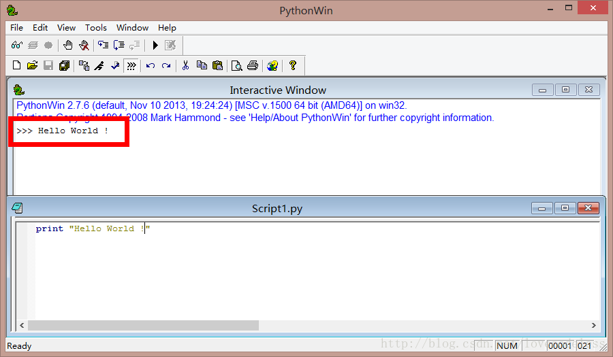The height and width of the screenshot is (357, 613).
Task: Click the "Hello World !" string in script
Action: click(x=110, y=228)
